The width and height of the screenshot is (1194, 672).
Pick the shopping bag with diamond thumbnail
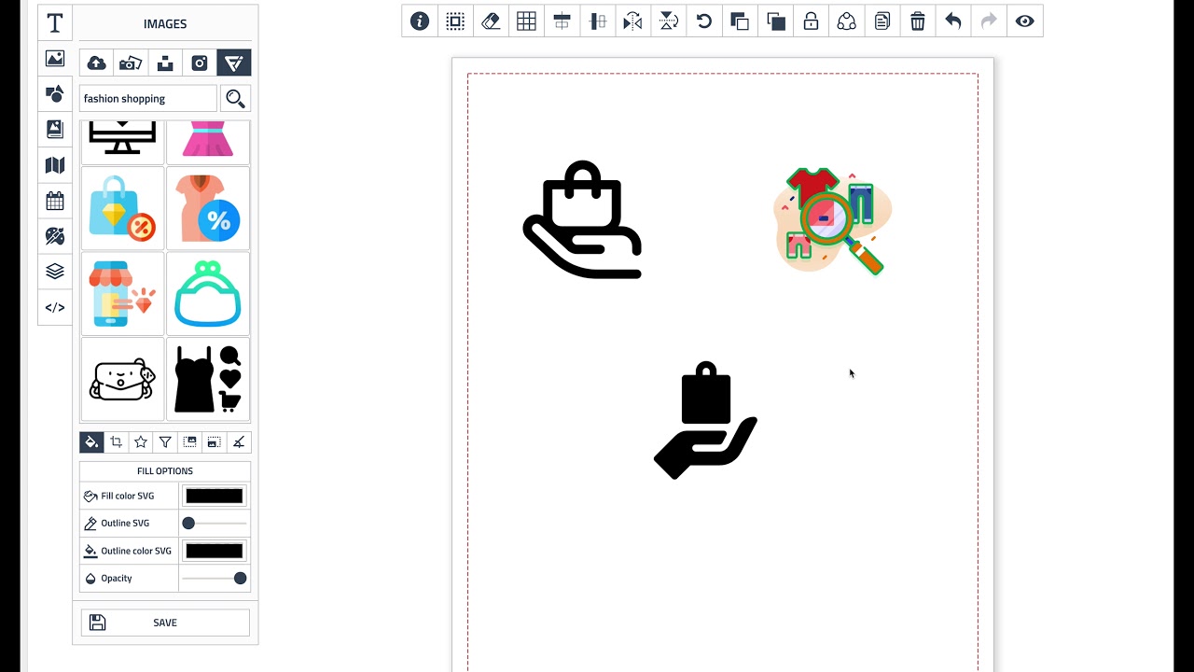[x=122, y=208]
